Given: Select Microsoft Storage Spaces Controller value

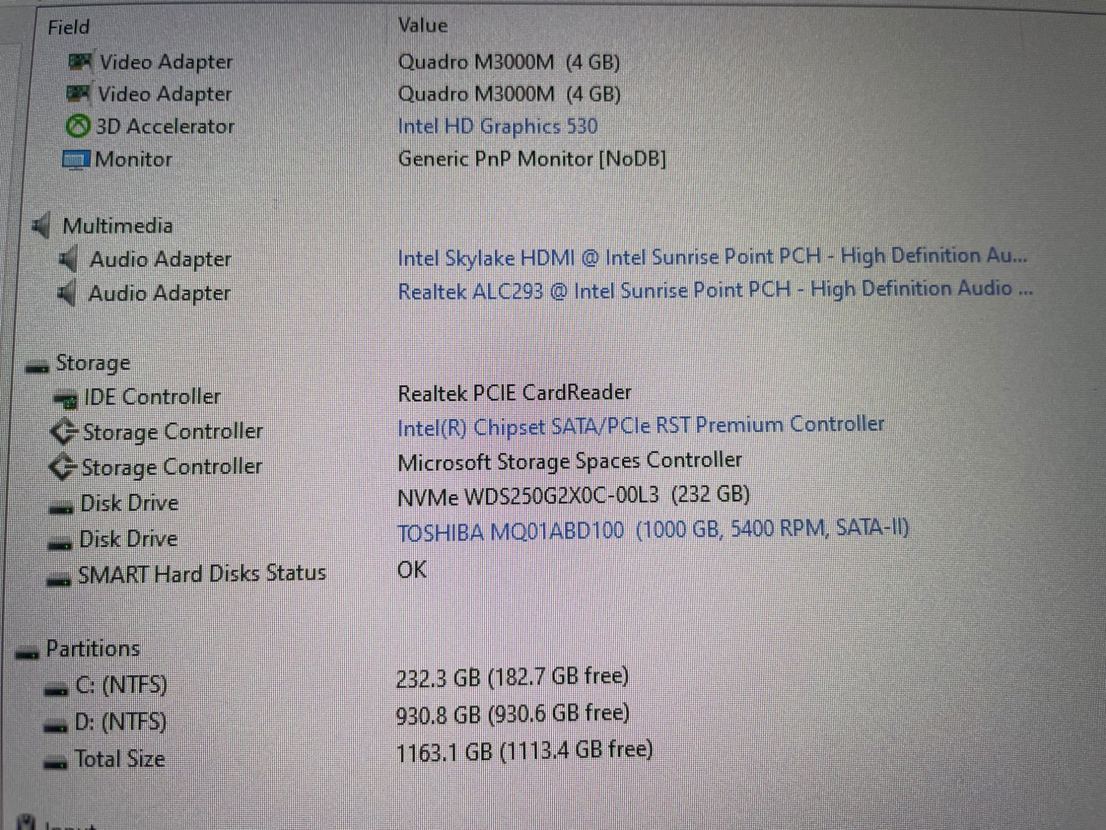Looking at the screenshot, I should tap(570, 461).
